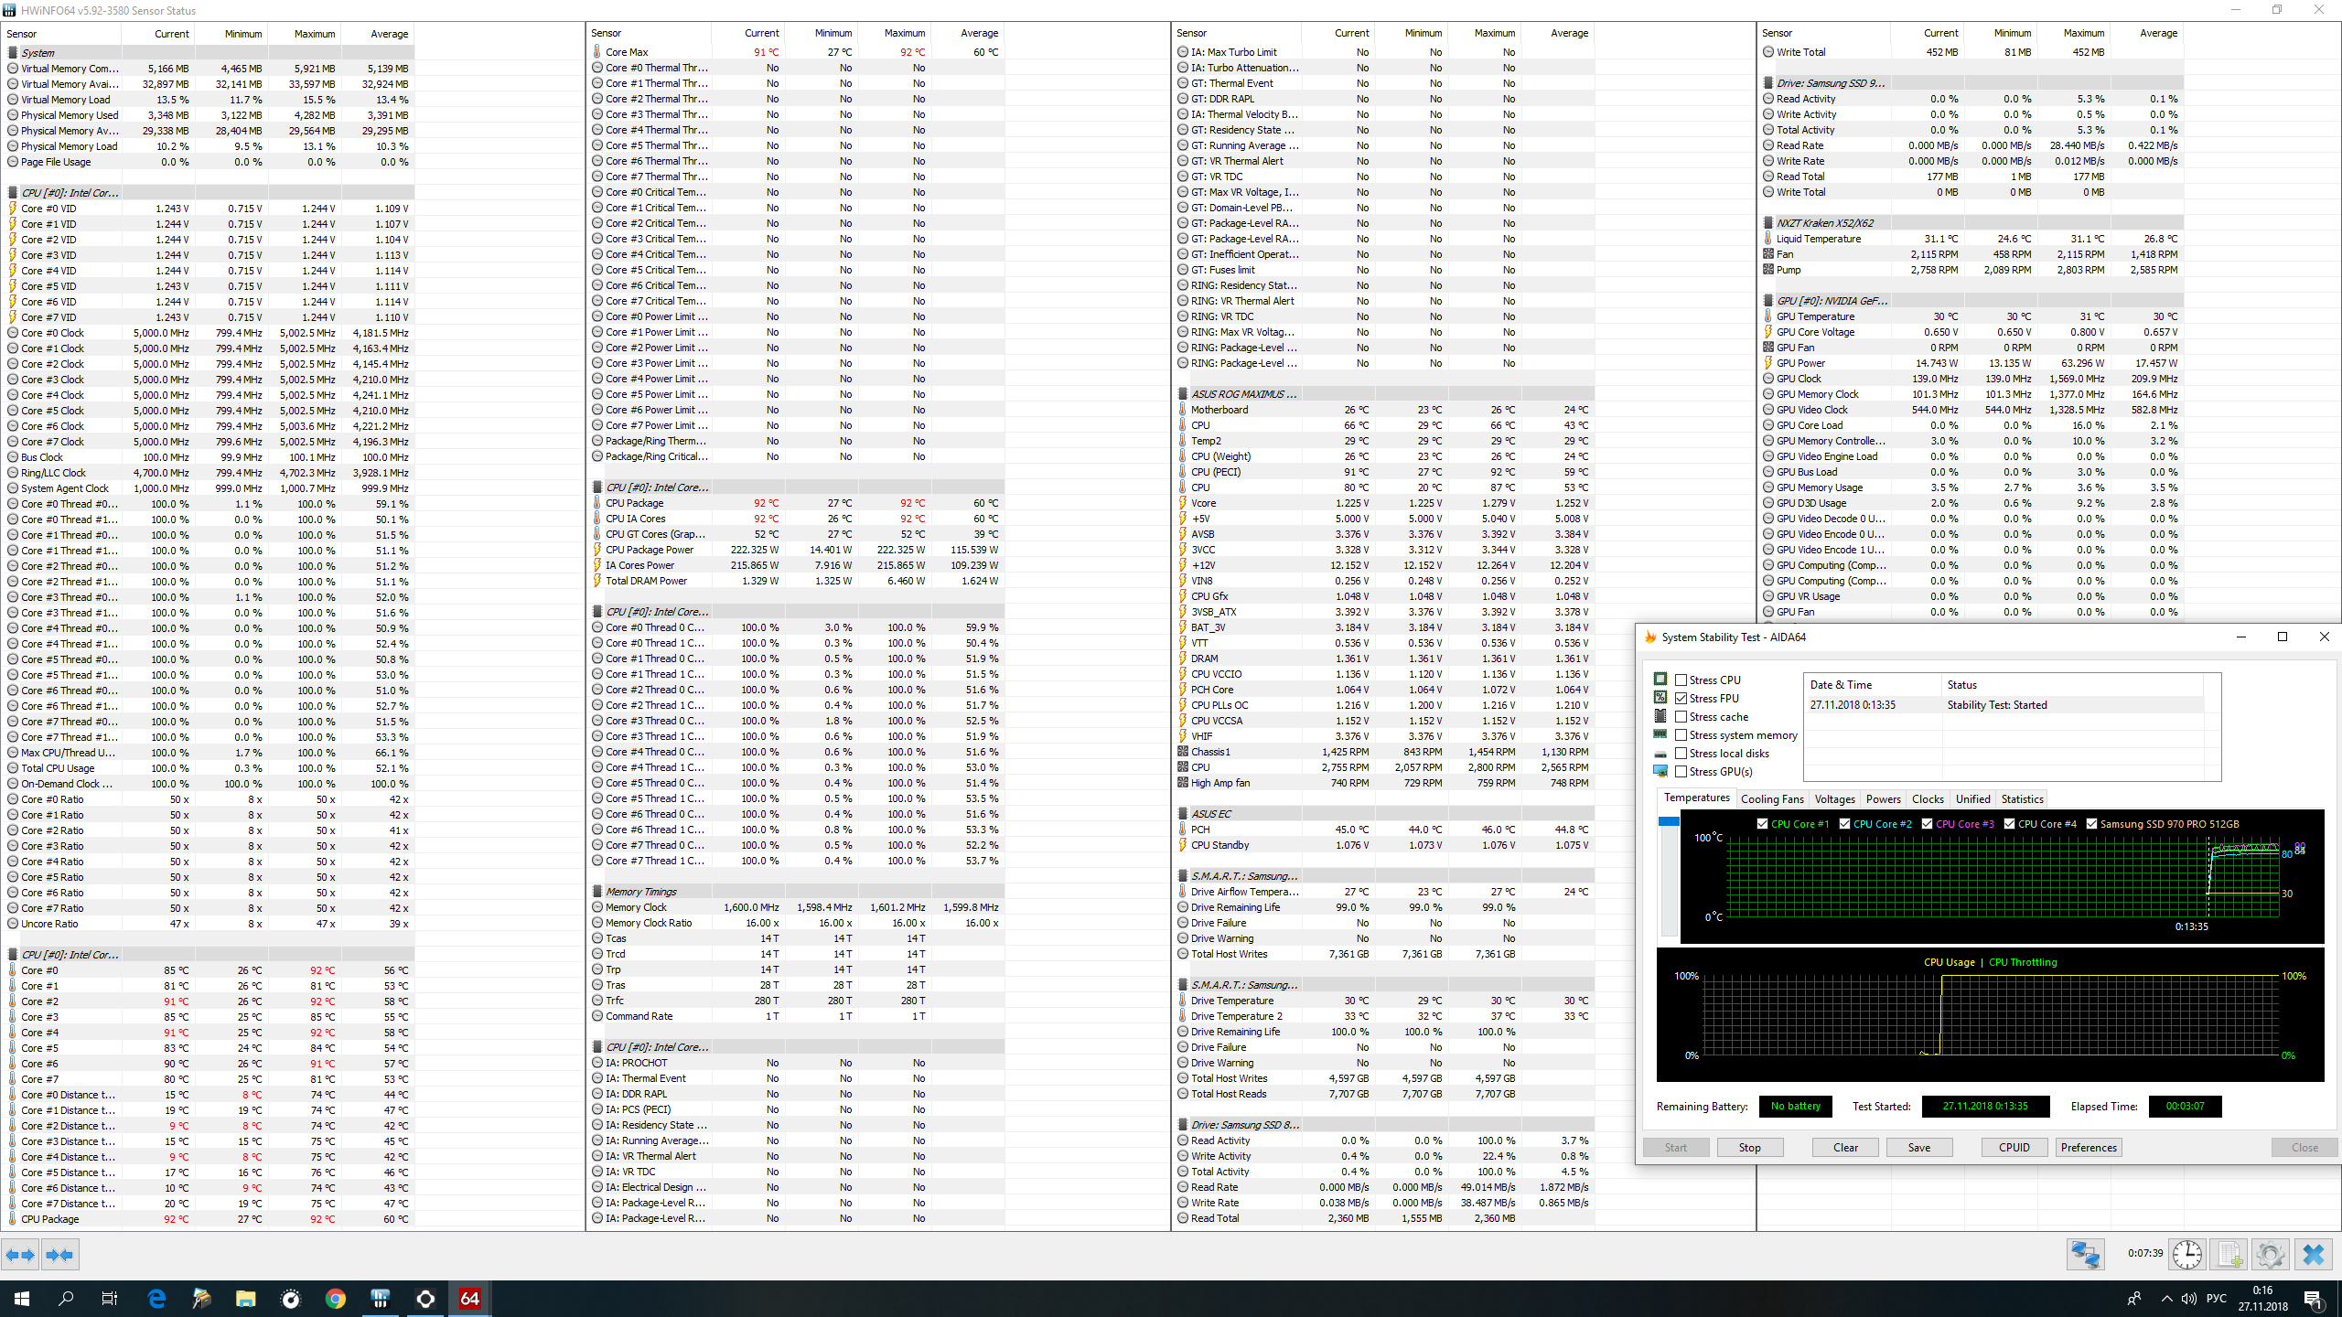The height and width of the screenshot is (1317, 2342).
Task: Uncheck the Stress FPU option
Action: (x=1681, y=698)
